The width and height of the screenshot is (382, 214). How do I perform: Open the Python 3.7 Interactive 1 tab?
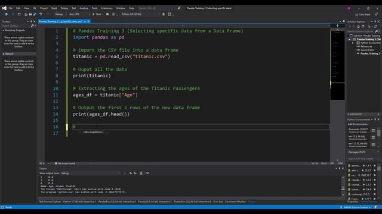[x=79, y=202]
